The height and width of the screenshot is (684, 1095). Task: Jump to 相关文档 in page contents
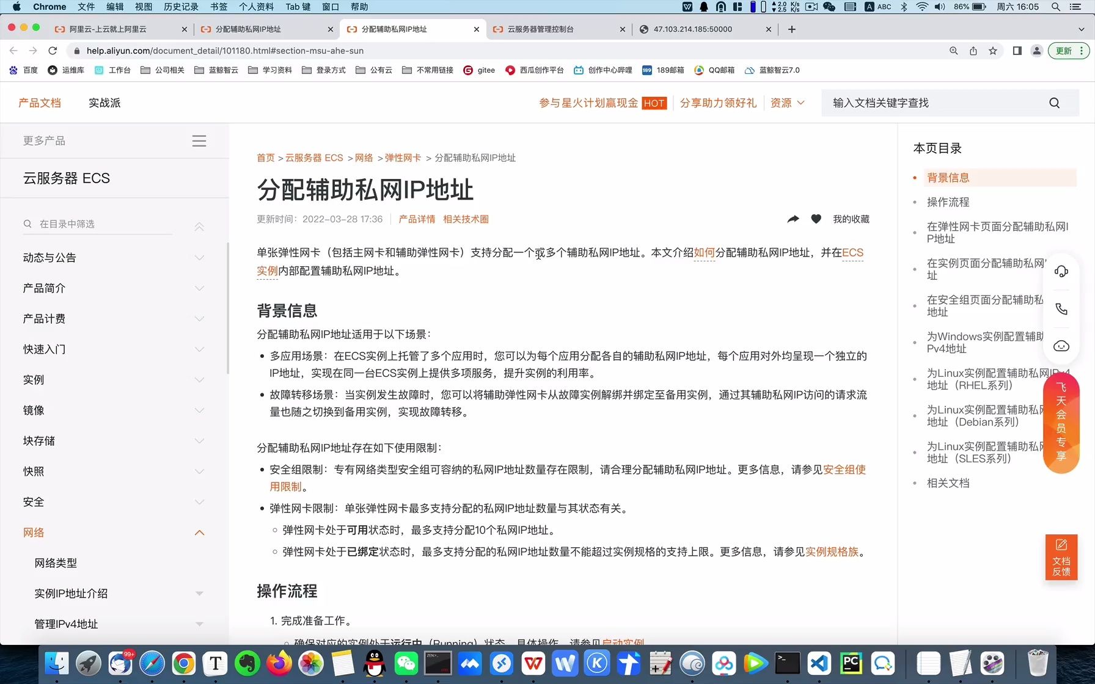948,482
